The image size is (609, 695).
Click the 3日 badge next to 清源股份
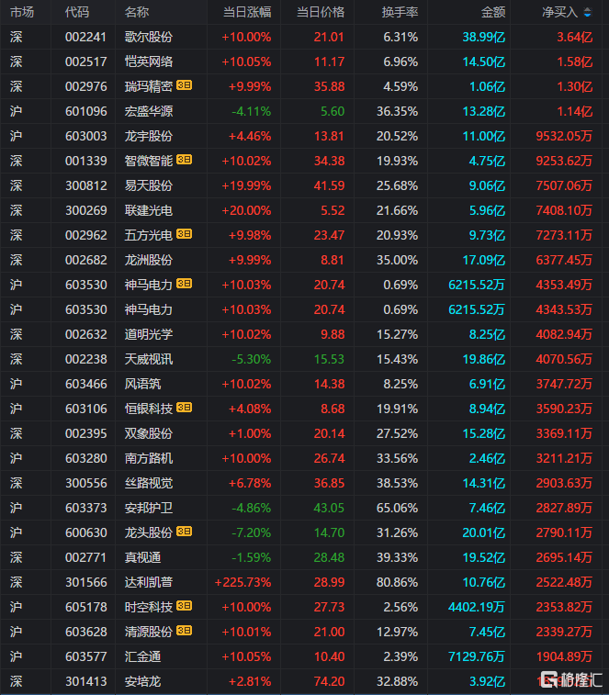184,631
